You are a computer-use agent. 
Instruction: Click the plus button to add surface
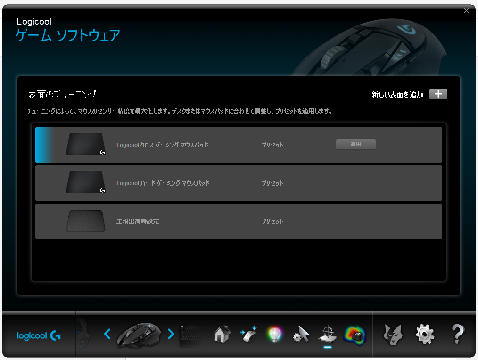(438, 94)
